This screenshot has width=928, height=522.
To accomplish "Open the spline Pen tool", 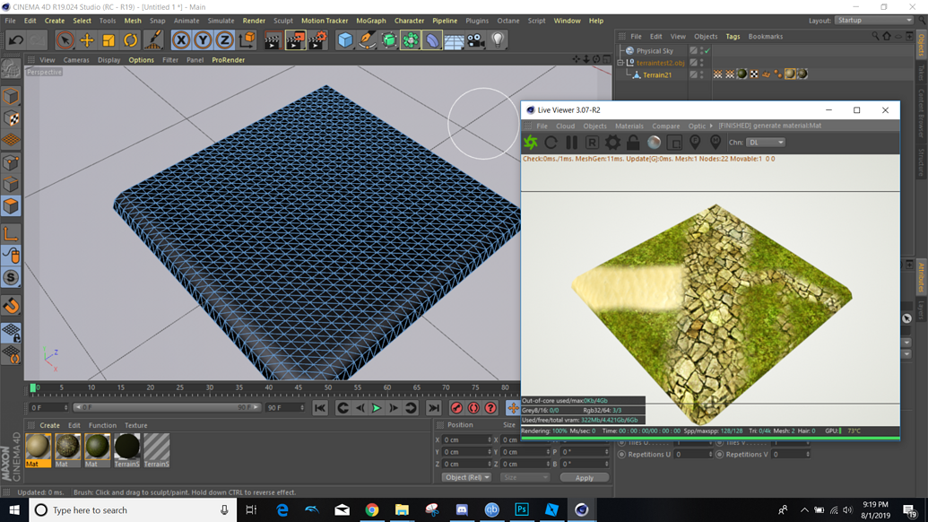I will 367,40.
